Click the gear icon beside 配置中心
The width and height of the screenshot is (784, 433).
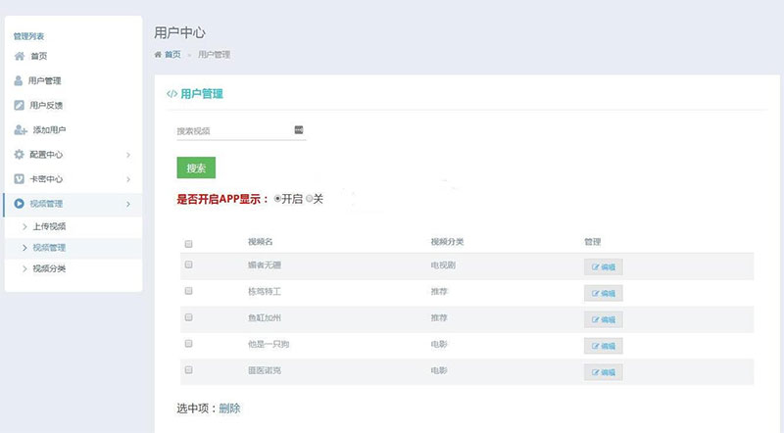19,154
